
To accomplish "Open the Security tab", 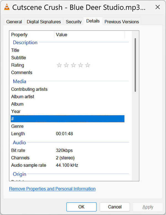I will point(73,22).
